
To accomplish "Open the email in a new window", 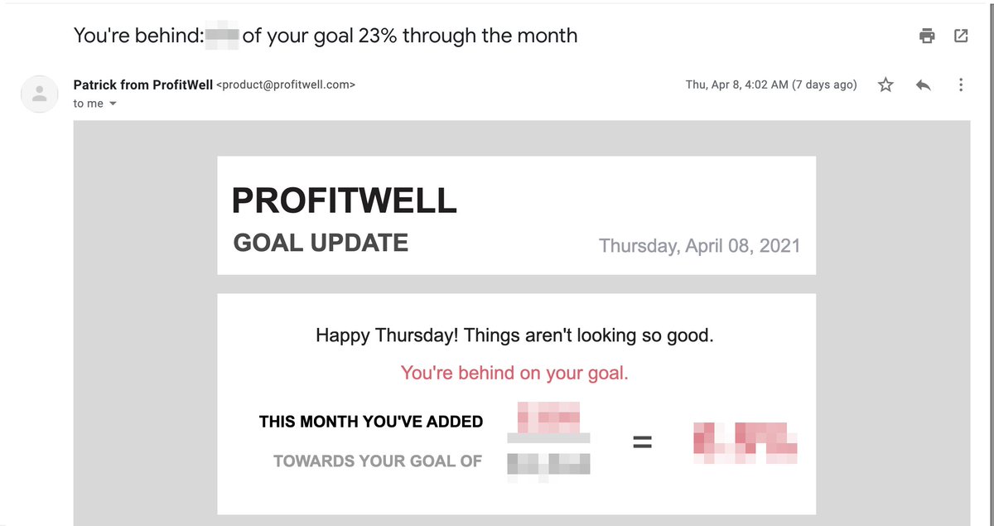I will (x=961, y=36).
